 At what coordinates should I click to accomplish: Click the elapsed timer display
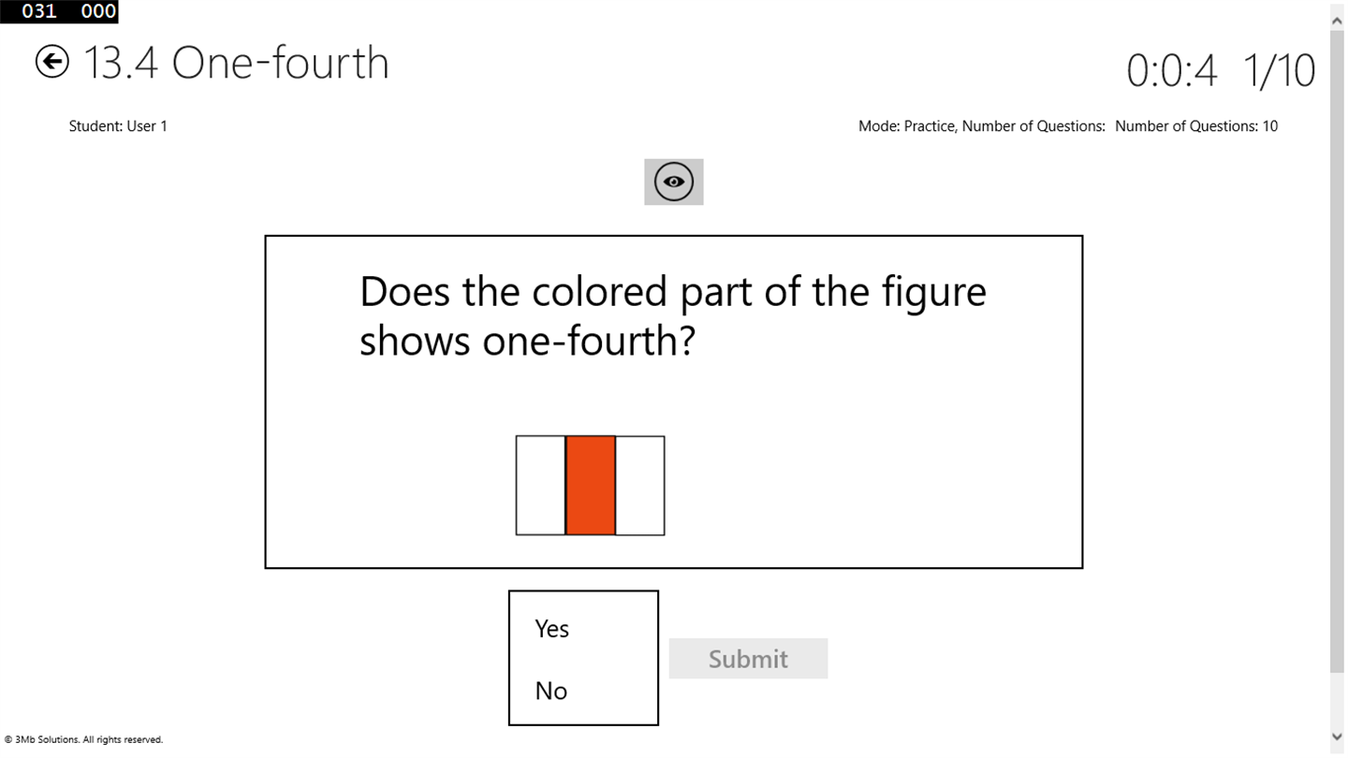point(1171,71)
